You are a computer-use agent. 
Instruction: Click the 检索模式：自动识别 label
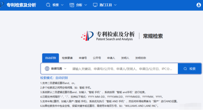pos(54,78)
